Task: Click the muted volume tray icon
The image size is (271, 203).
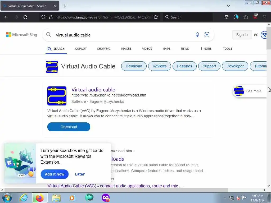Action: [238, 198]
